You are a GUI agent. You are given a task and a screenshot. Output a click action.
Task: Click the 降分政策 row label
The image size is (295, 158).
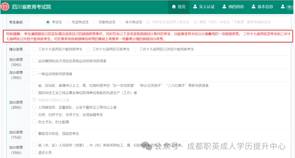pos(16,49)
